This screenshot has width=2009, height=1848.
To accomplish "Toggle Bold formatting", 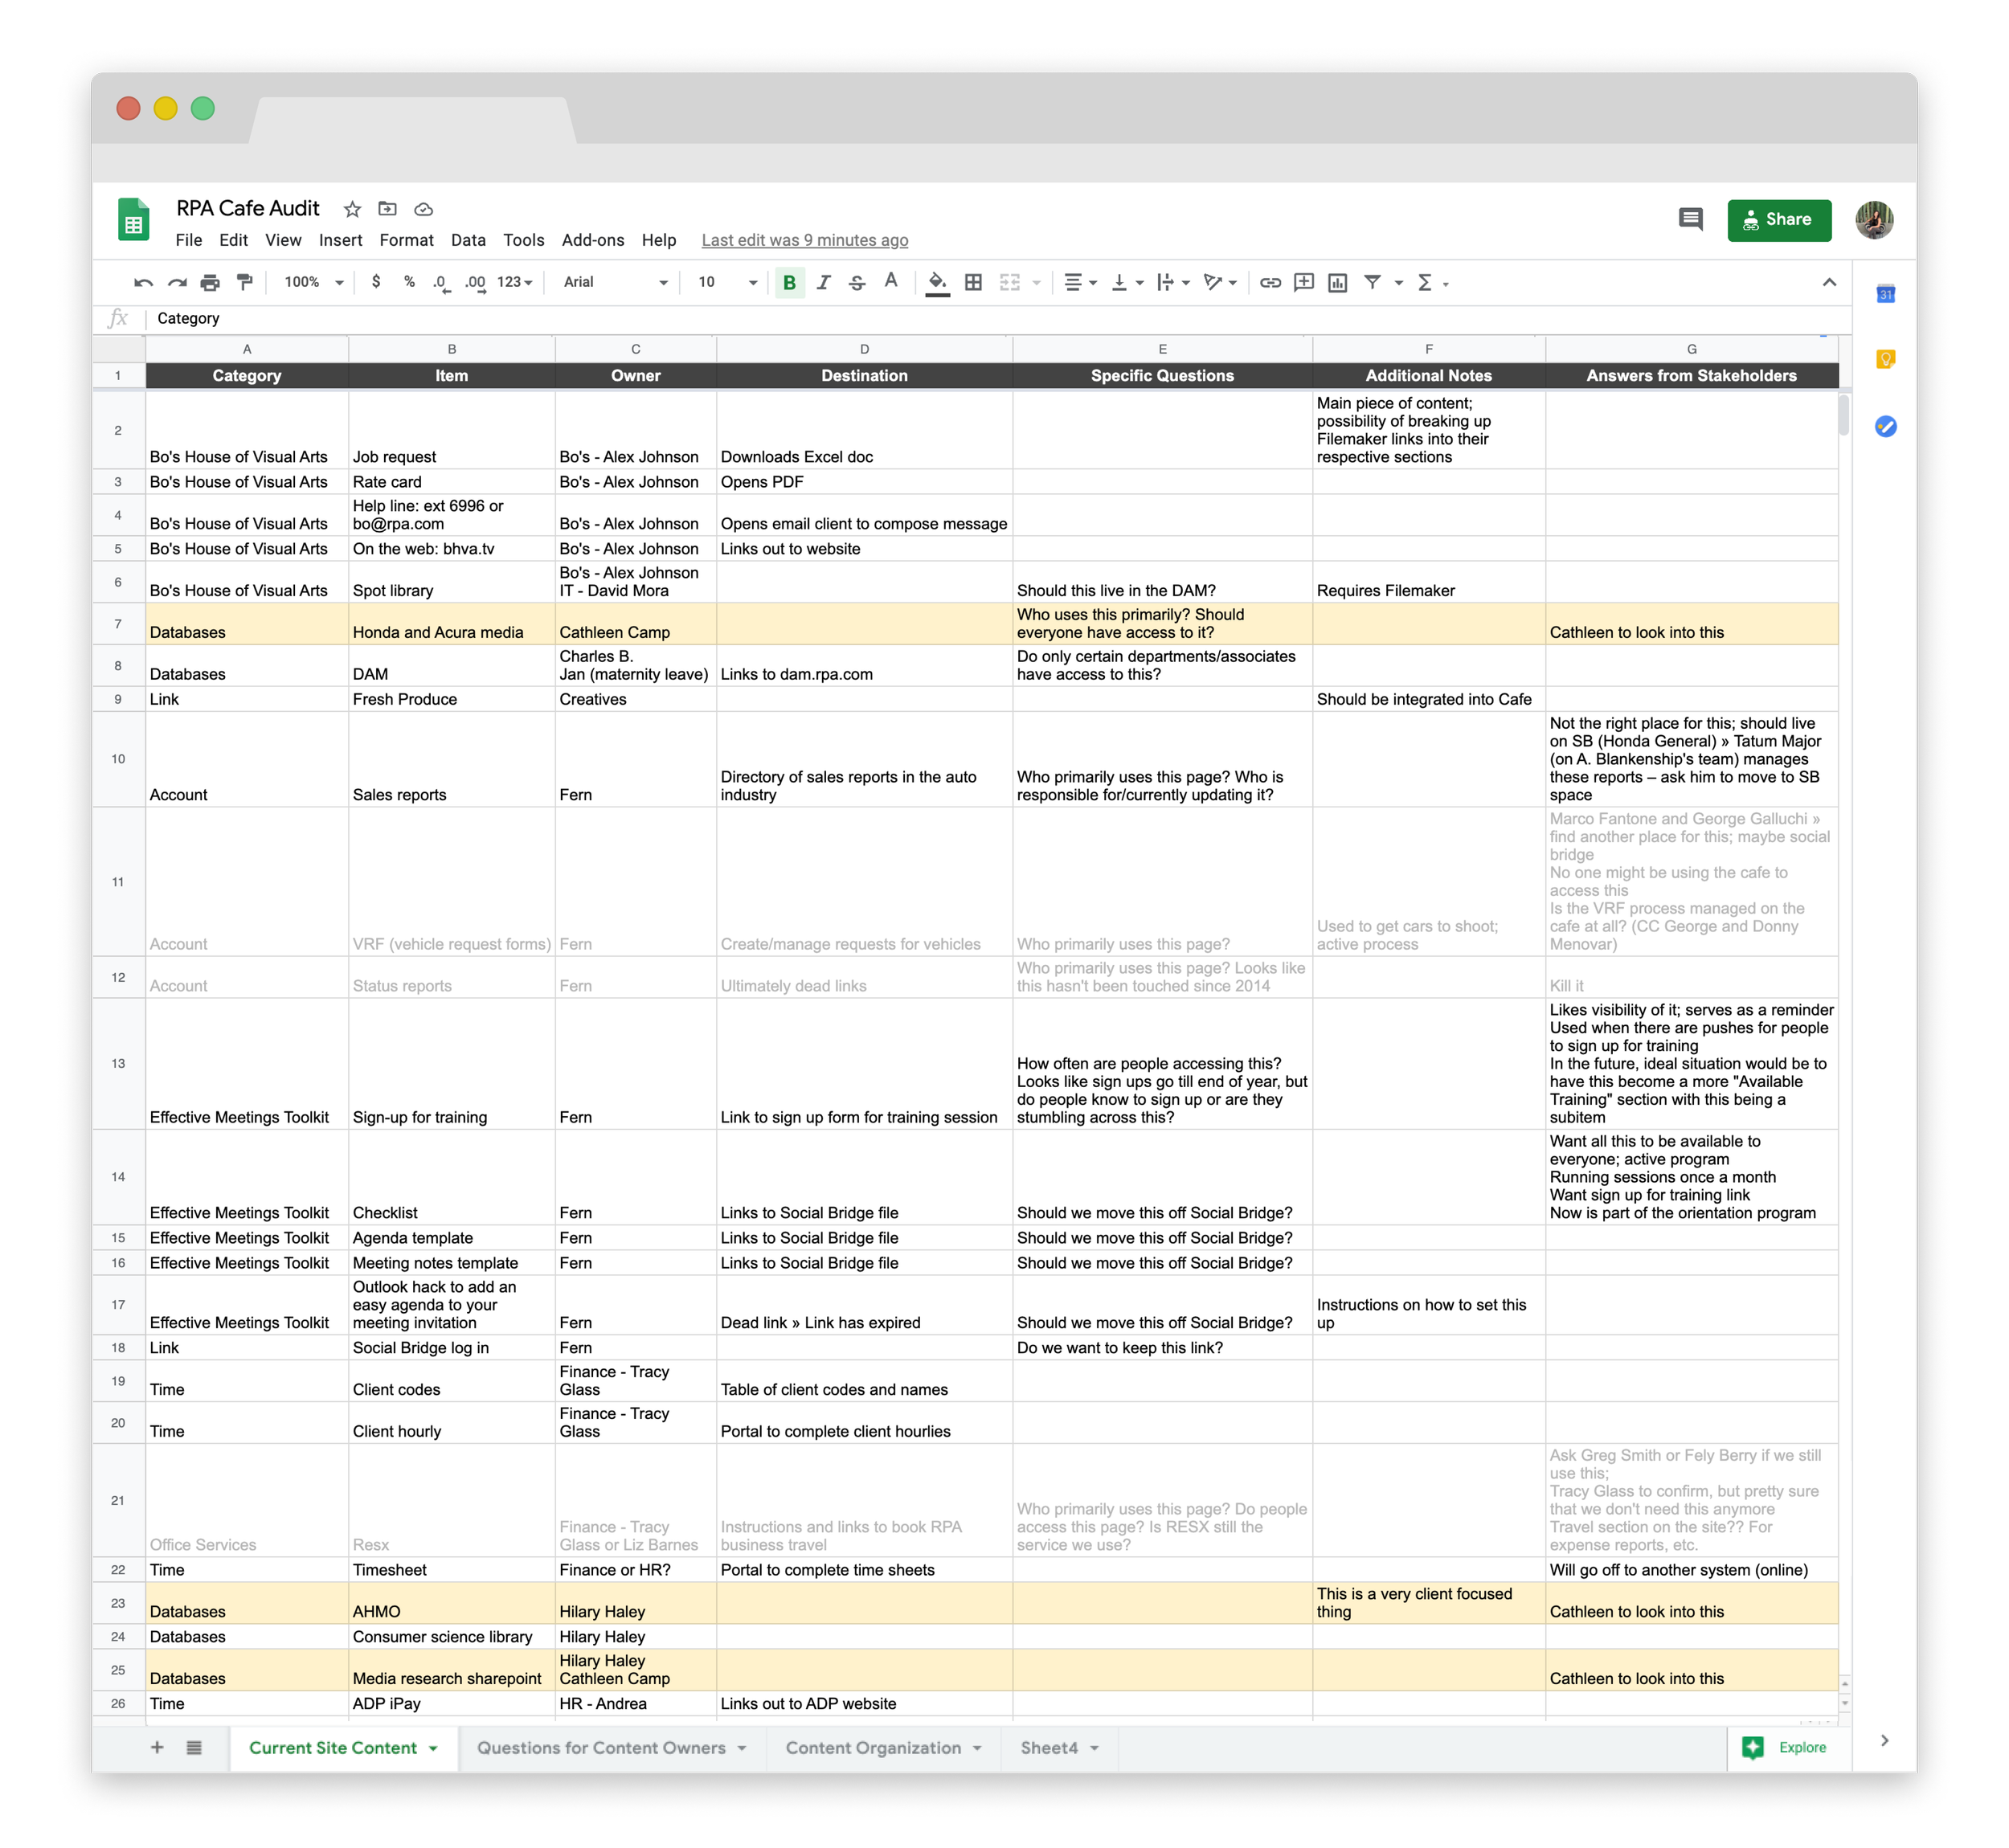I will click(x=790, y=283).
